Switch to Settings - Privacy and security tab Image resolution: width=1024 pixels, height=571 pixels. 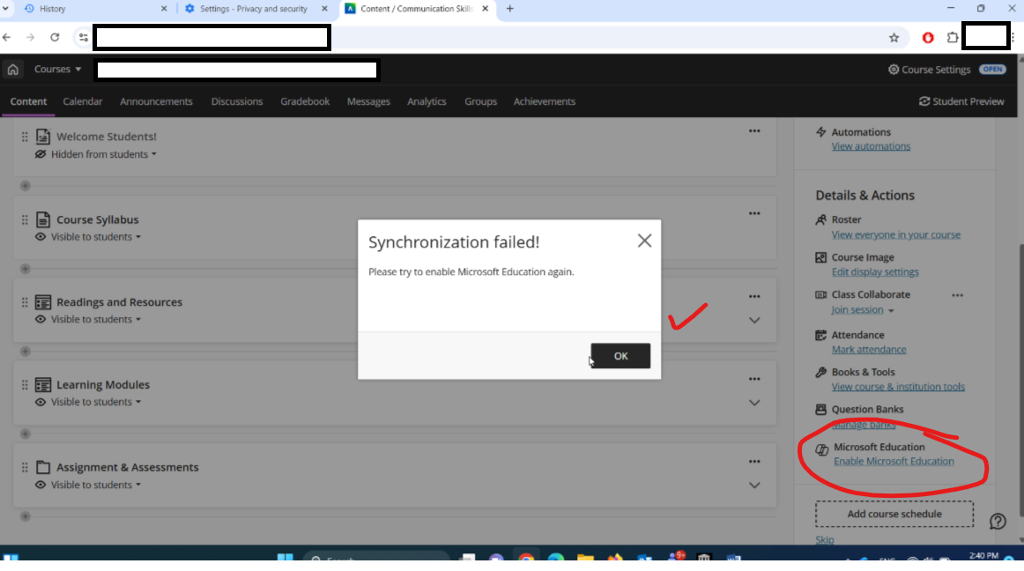click(256, 9)
